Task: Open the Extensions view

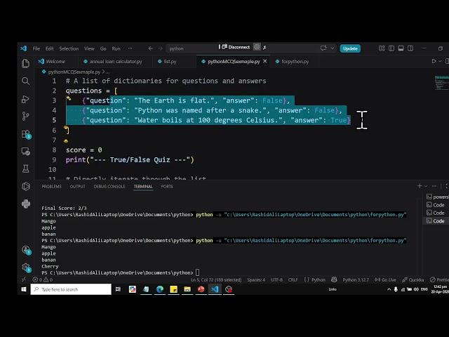Action: [25, 134]
